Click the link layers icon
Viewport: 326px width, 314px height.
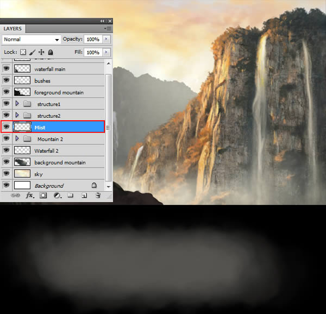pos(15,196)
